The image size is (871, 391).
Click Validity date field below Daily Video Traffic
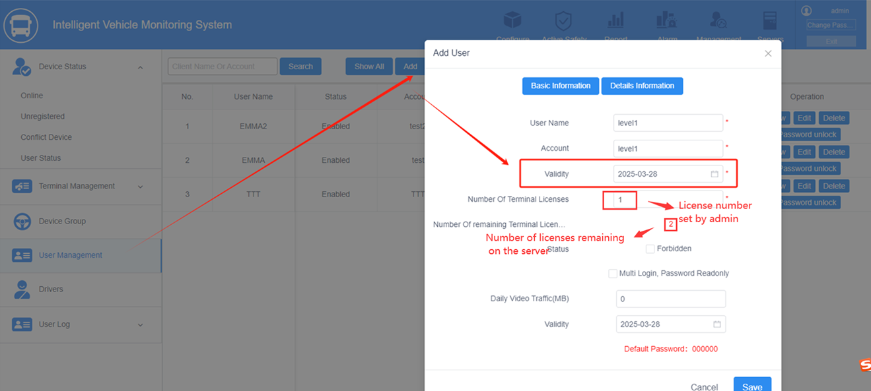(x=671, y=324)
